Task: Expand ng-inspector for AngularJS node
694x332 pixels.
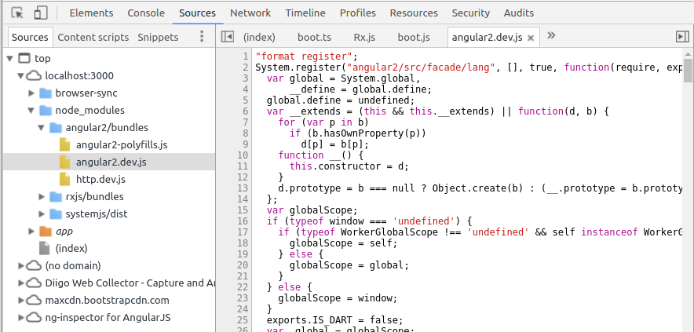Action: (20, 317)
